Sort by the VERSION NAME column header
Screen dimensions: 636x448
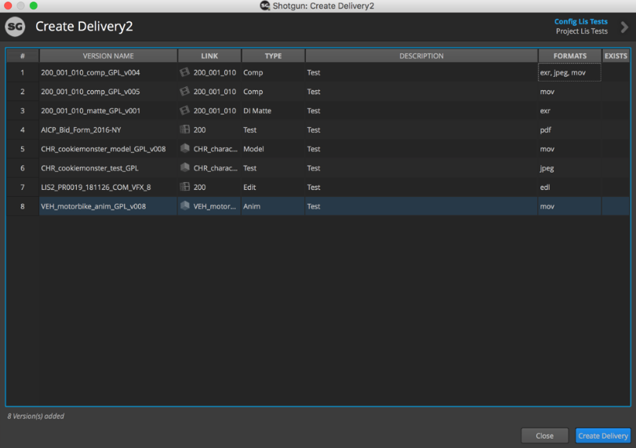(108, 56)
